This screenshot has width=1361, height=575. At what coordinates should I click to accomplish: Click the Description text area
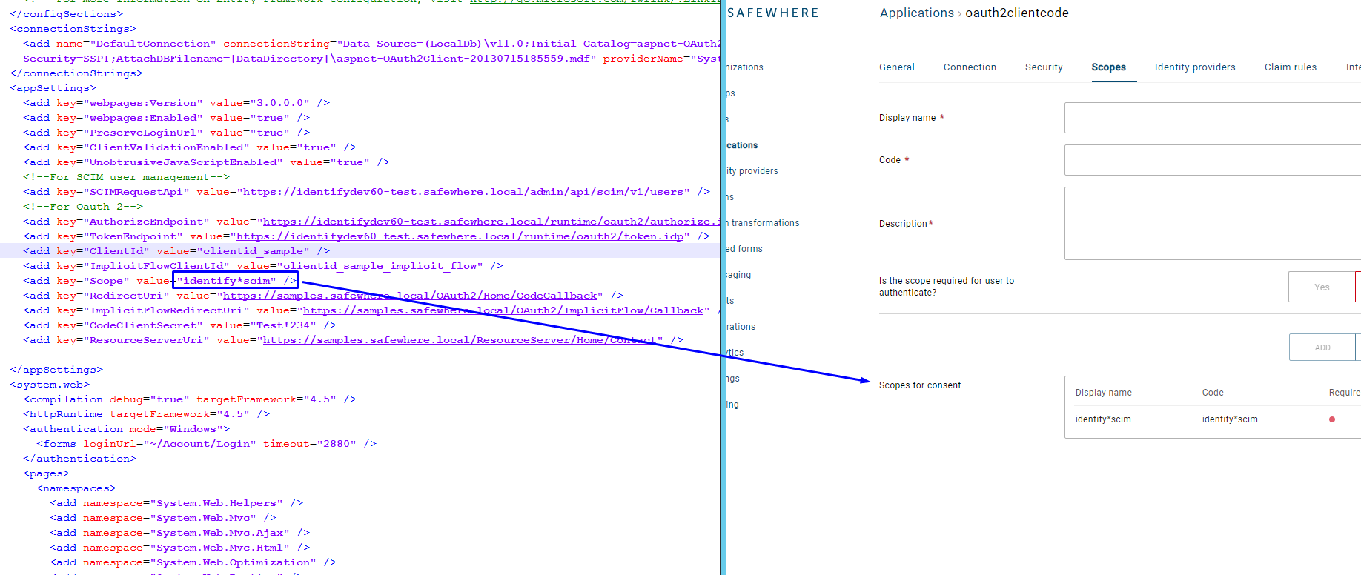tap(1213, 223)
